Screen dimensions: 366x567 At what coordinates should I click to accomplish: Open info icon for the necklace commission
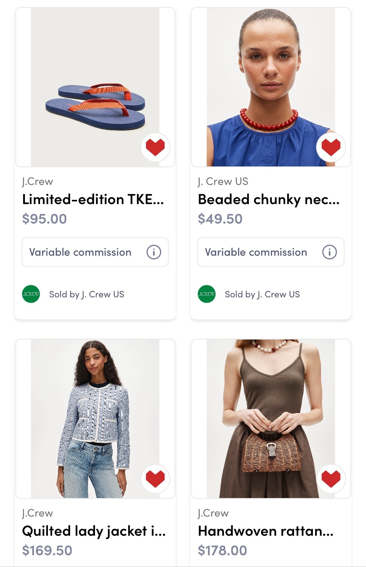329,252
